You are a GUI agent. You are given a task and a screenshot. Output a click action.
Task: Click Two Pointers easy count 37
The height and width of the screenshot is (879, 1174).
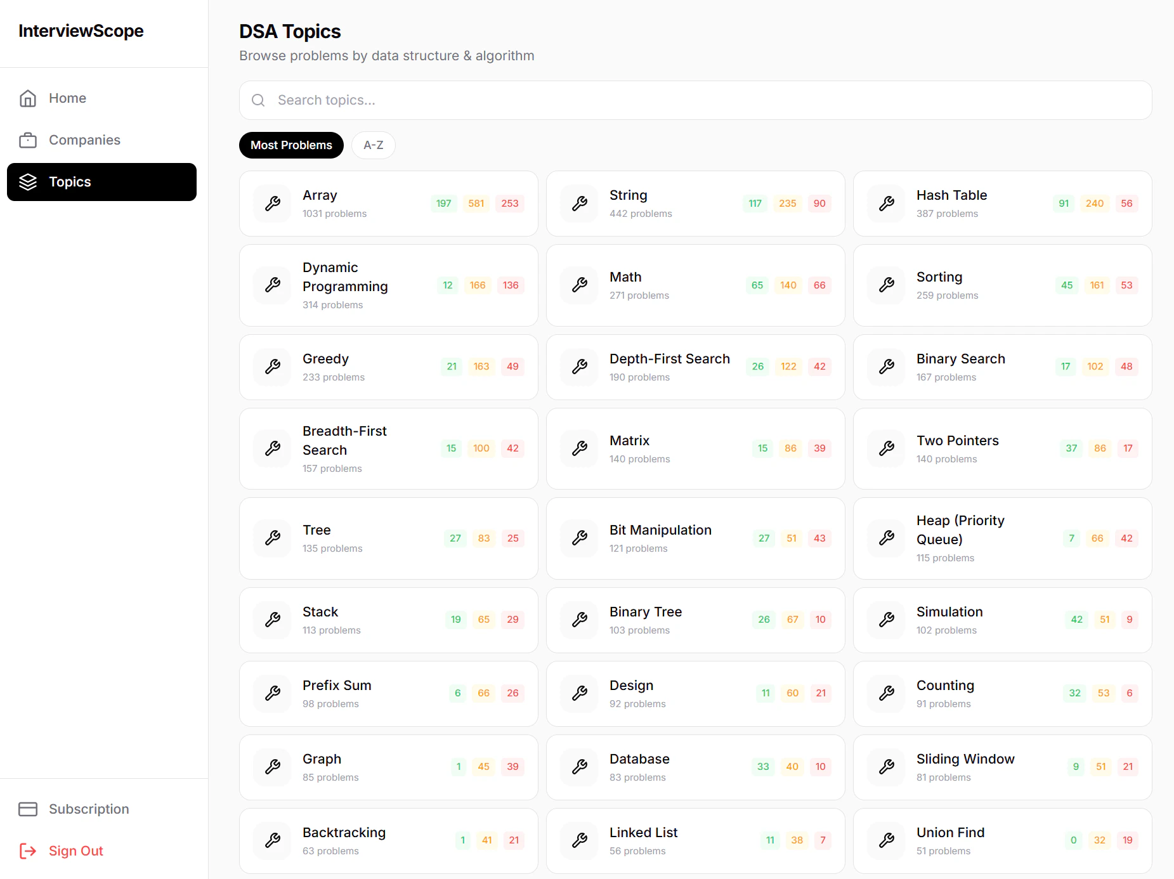[x=1071, y=448]
